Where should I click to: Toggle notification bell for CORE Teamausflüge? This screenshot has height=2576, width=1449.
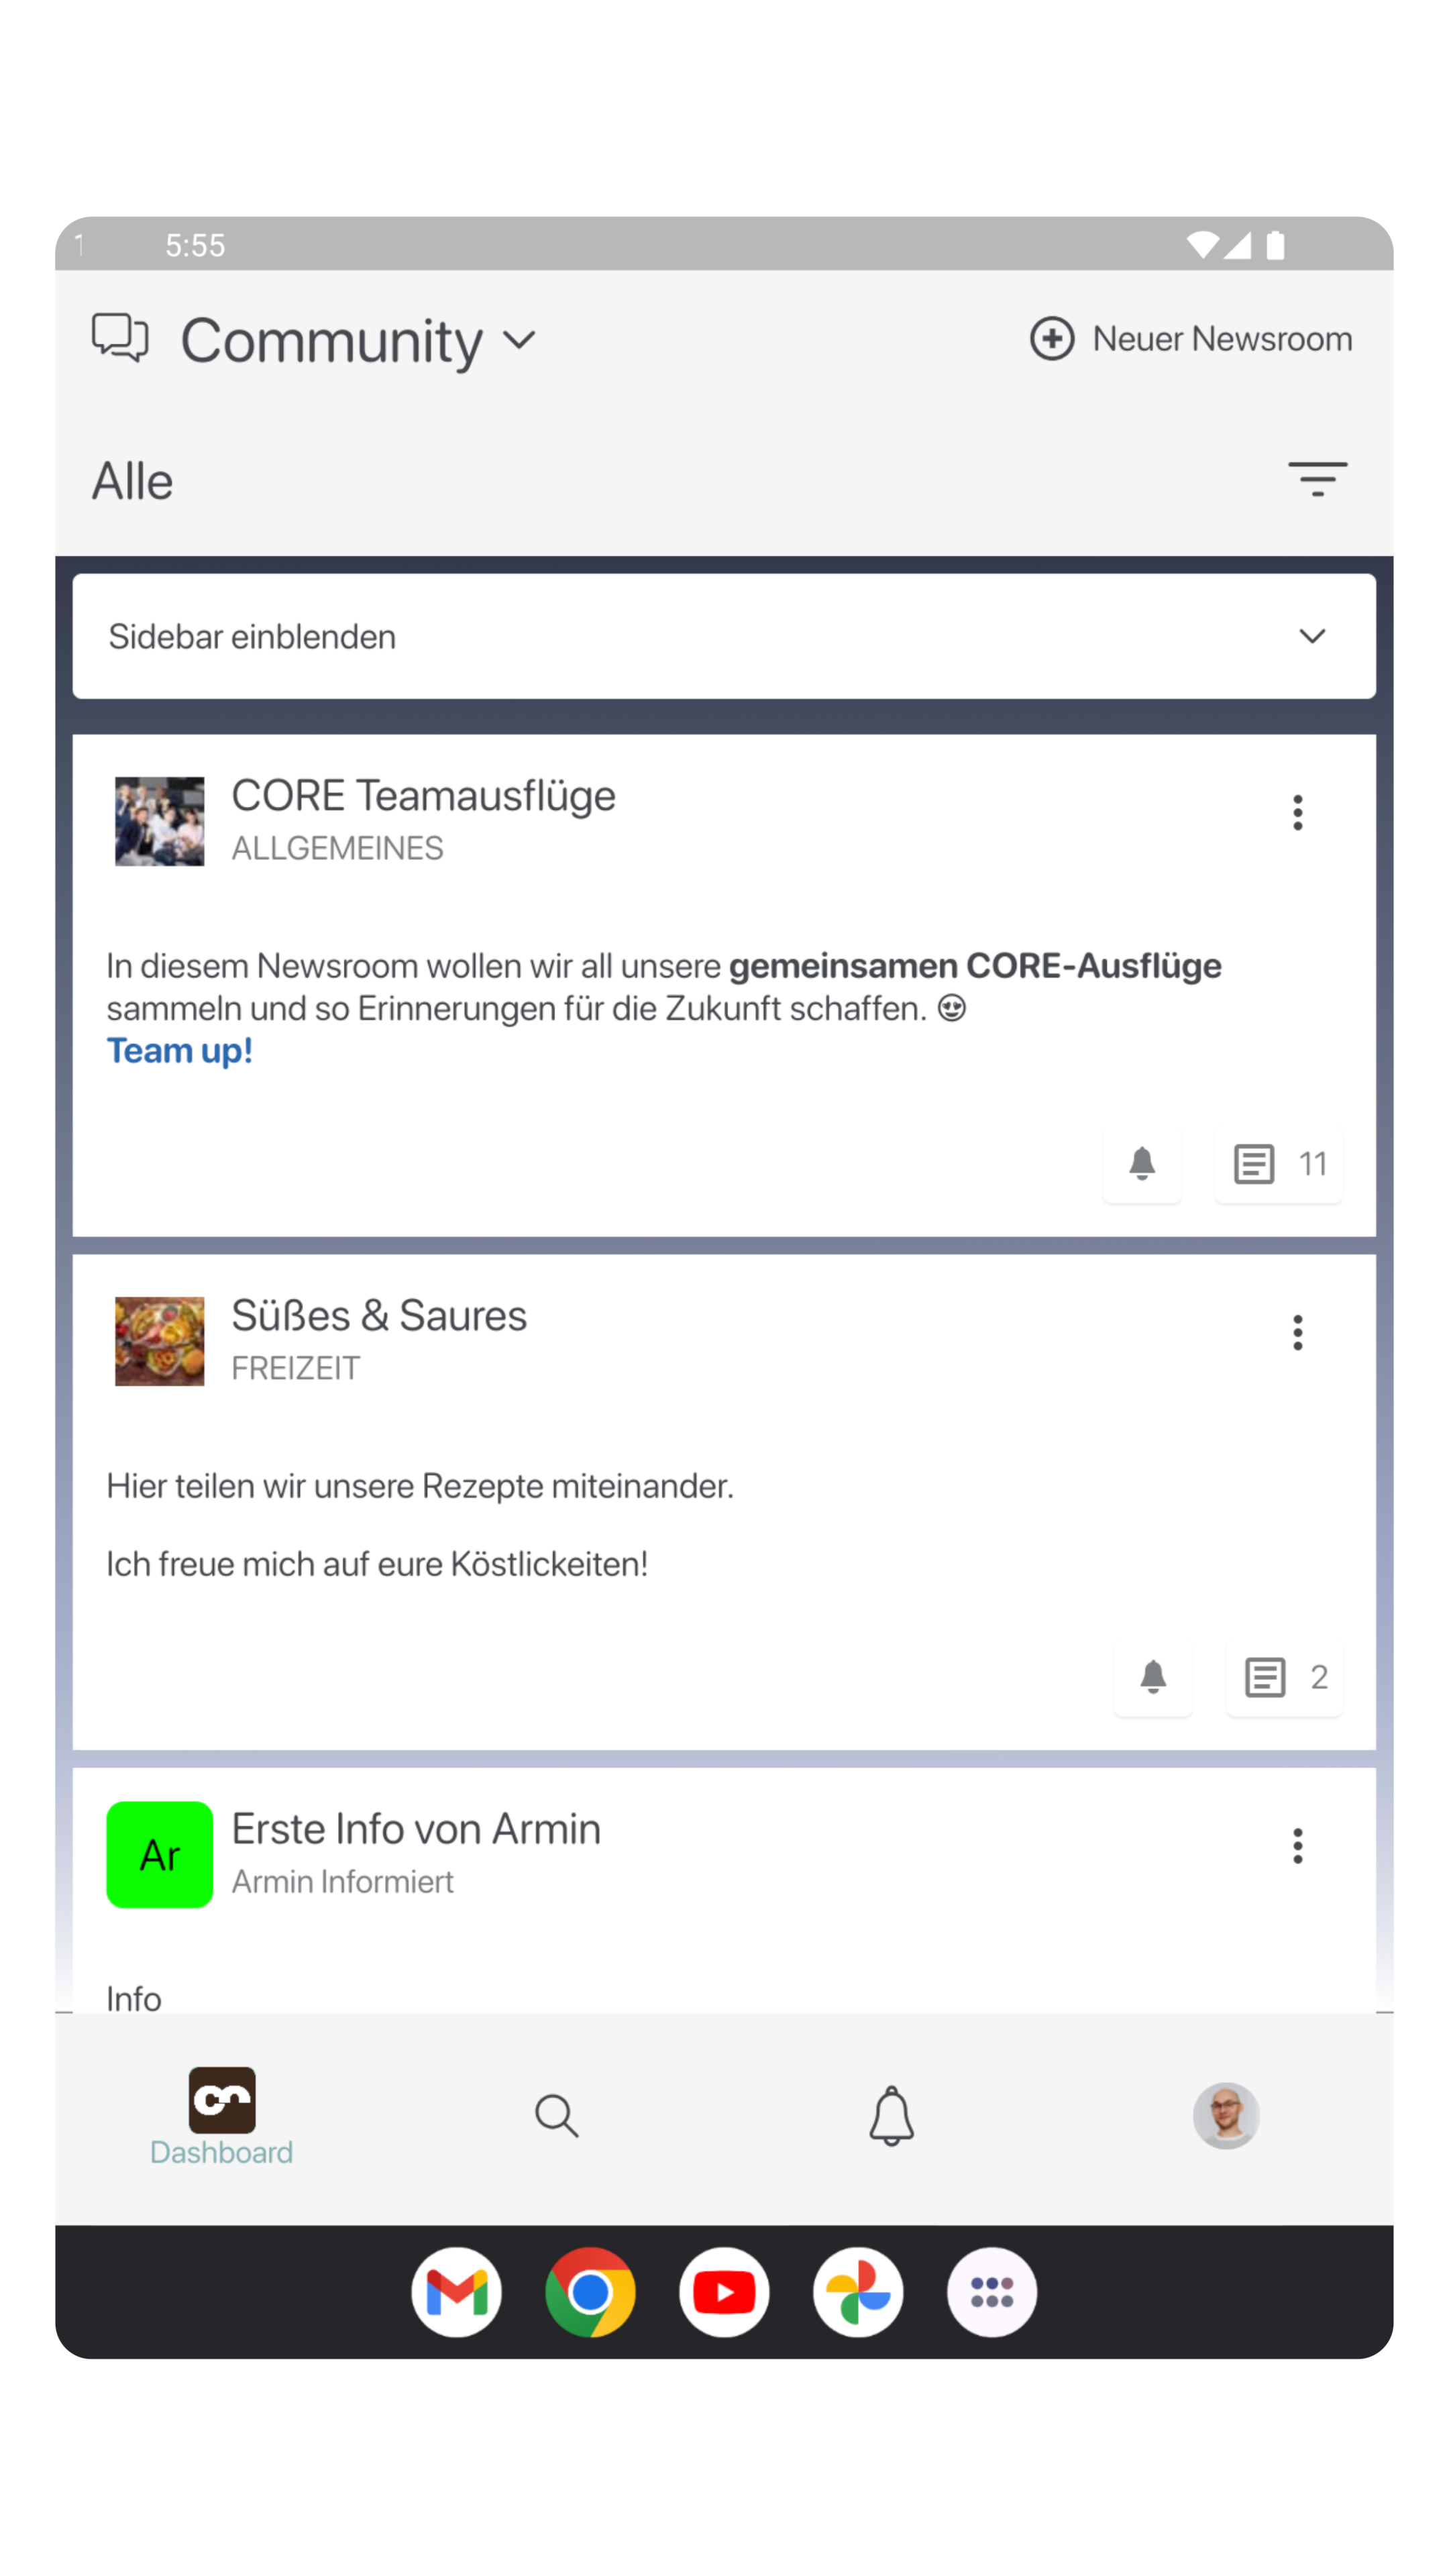pyautogui.click(x=1142, y=1164)
